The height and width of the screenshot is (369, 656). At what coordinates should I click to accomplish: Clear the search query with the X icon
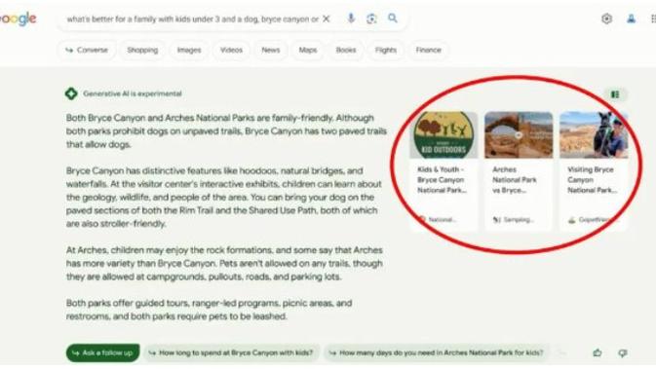tap(326, 18)
